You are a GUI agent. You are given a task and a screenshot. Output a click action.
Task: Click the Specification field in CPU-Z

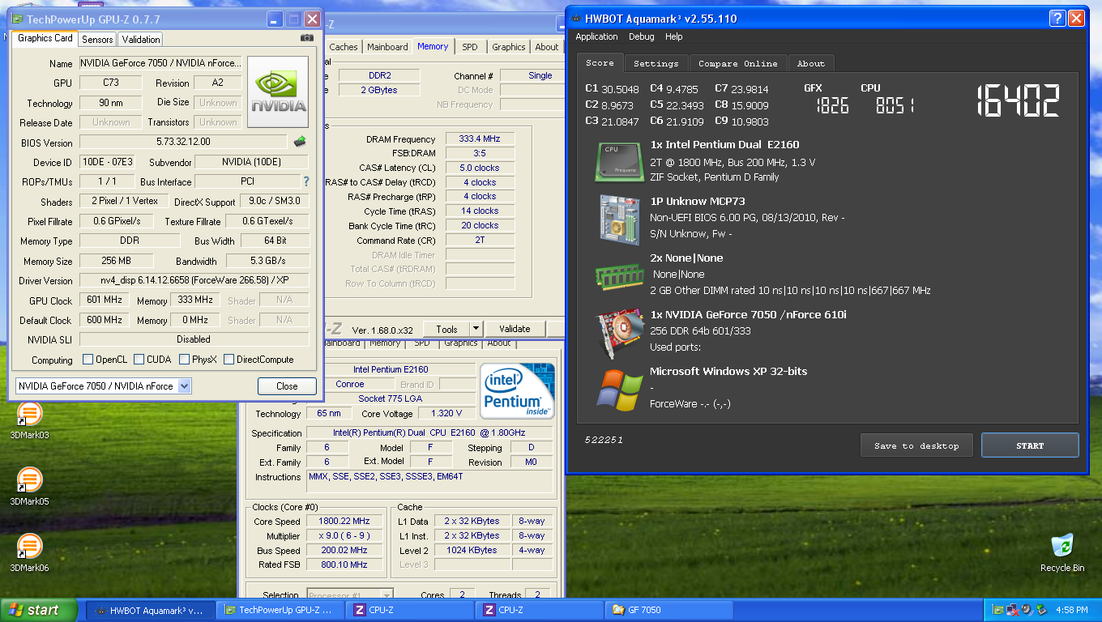pyautogui.click(x=430, y=433)
